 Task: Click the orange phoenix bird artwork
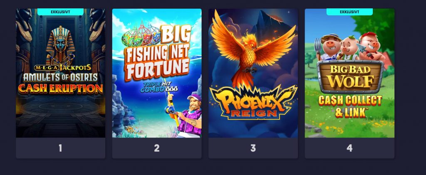click(x=253, y=49)
